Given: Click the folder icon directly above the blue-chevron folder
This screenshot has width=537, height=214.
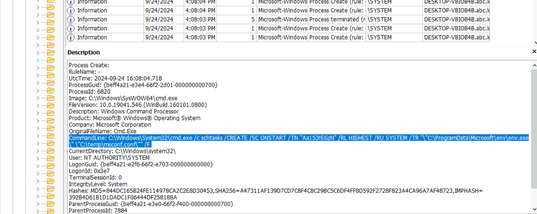Looking at the screenshot, I should point(50,53).
